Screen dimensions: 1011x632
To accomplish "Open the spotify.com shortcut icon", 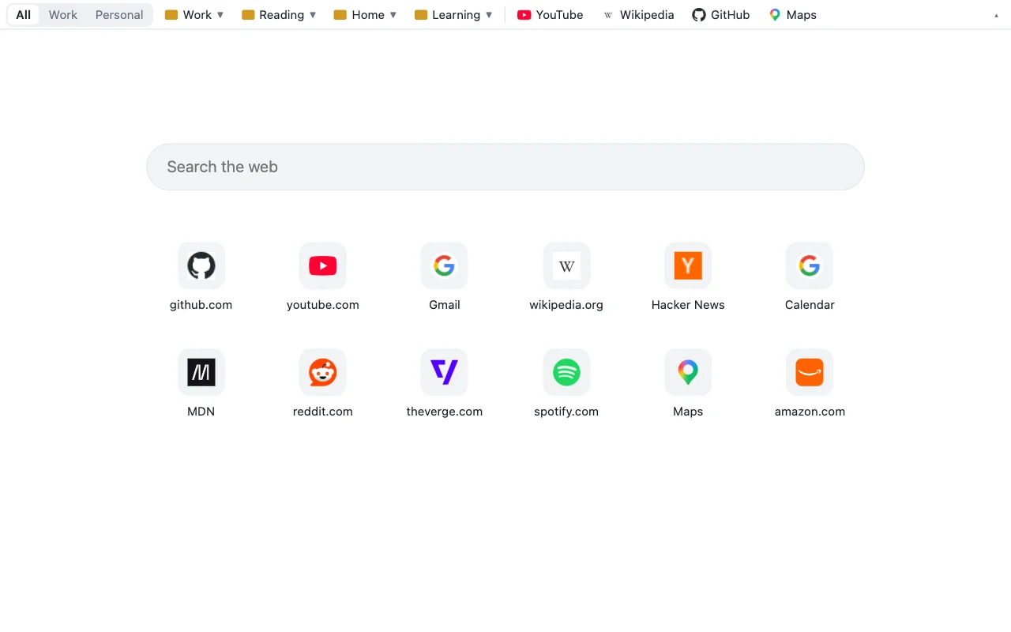I will pos(566,372).
